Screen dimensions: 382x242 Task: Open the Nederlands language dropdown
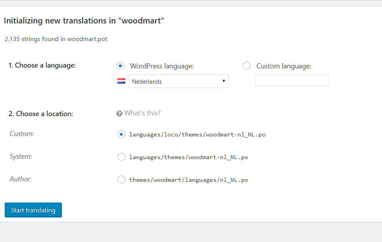point(179,81)
